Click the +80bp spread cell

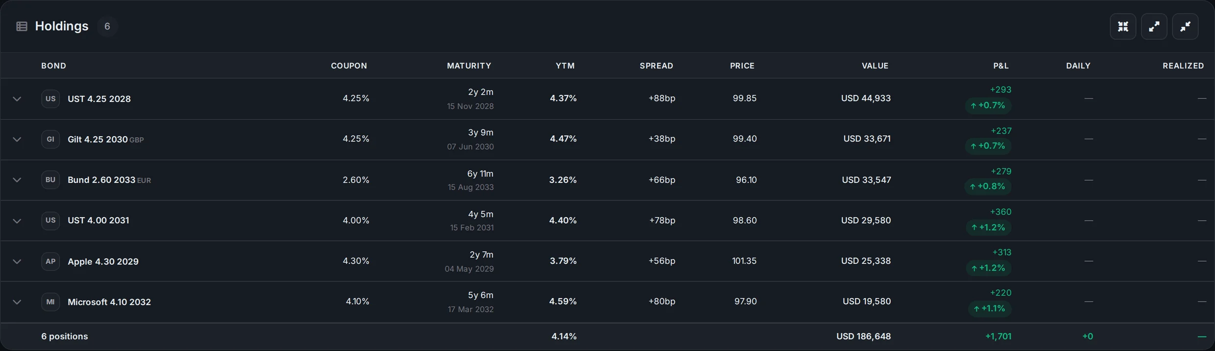(x=662, y=302)
